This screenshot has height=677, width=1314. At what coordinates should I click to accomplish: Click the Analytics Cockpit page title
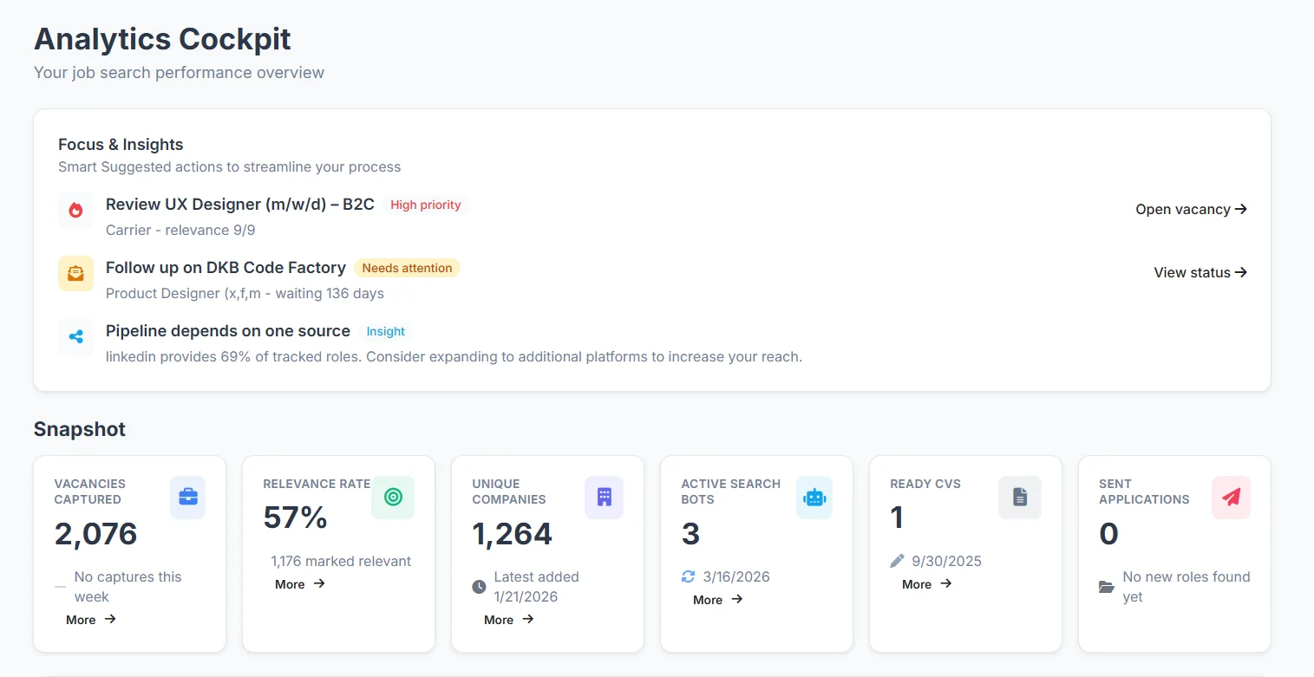click(x=162, y=39)
